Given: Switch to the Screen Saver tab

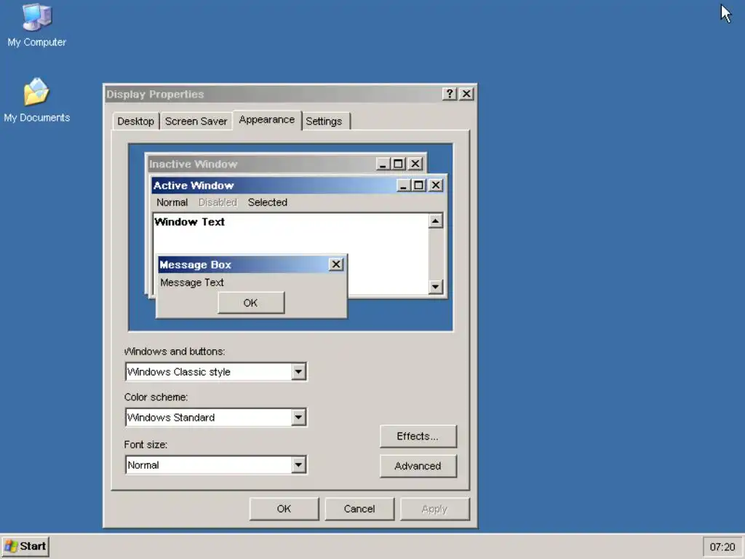Looking at the screenshot, I should (196, 122).
